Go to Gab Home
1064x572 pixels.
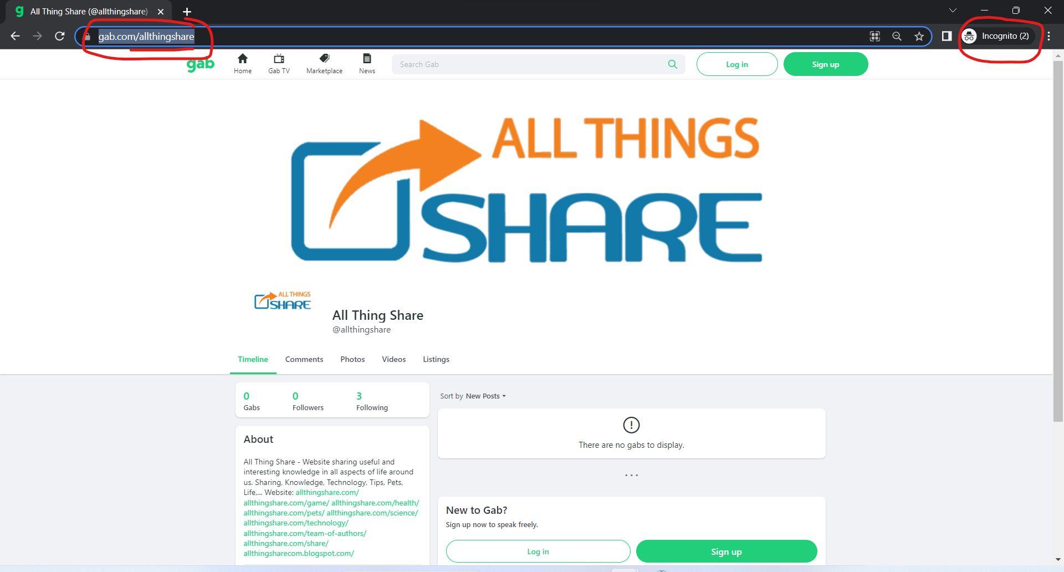(x=243, y=64)
